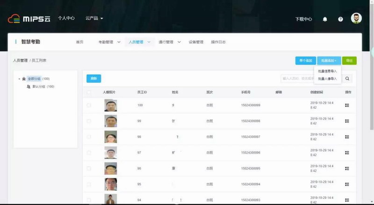Expand the 云产品 dropdown
This screenshot has height=205, width=374.
94,19
